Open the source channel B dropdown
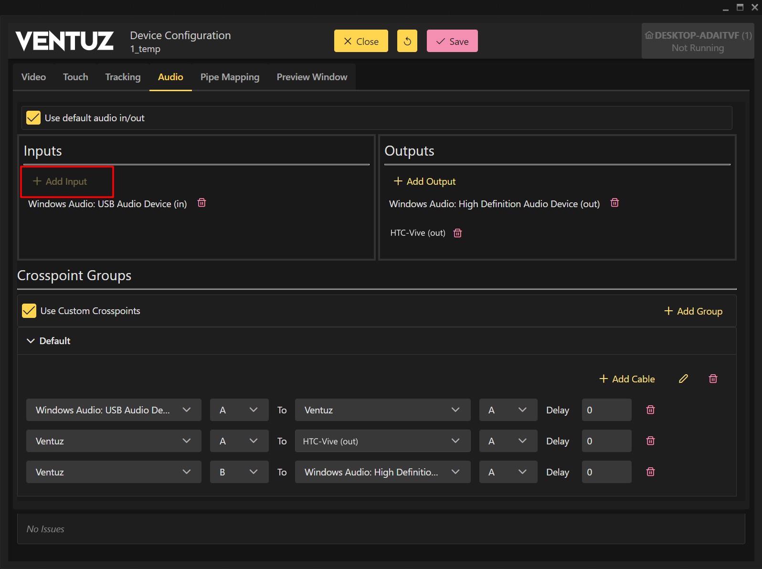 pos(239,472)
